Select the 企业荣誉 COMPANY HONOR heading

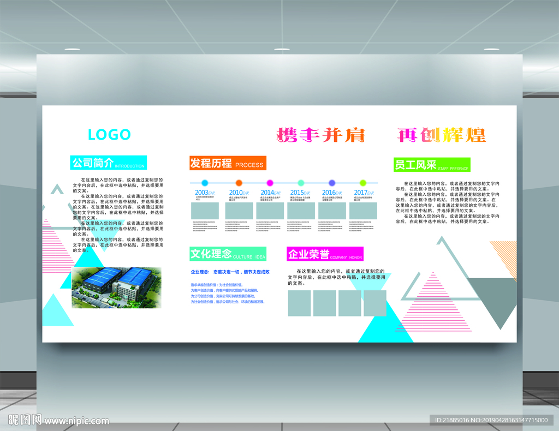click(324, 254)
